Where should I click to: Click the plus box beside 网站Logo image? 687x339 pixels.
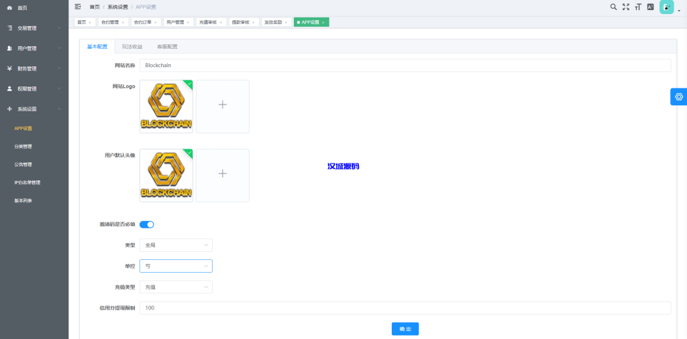pyautogui.click(x=223, y=106)
